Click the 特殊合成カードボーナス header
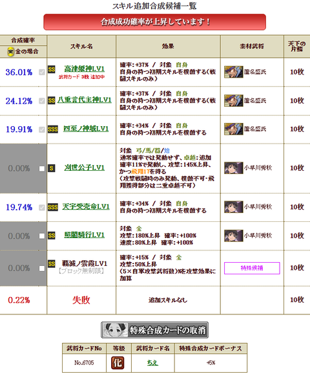This screenshot has height=374, width=310. coord(211,349)
